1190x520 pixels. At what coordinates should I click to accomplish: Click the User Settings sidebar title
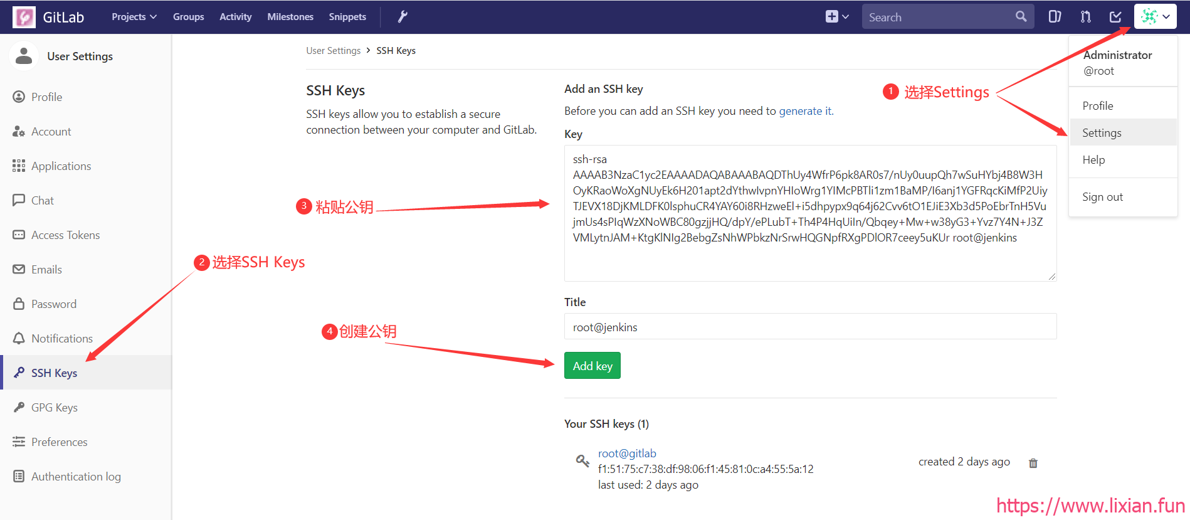click(x=80, y=56)
